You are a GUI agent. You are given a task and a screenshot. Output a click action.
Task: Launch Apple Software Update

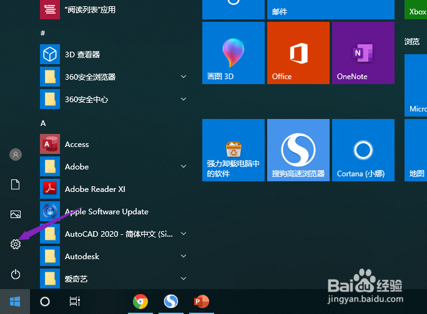[114, 211]
